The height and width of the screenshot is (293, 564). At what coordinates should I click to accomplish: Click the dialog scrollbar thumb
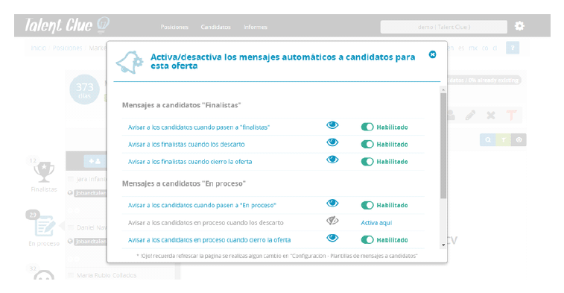443,146
